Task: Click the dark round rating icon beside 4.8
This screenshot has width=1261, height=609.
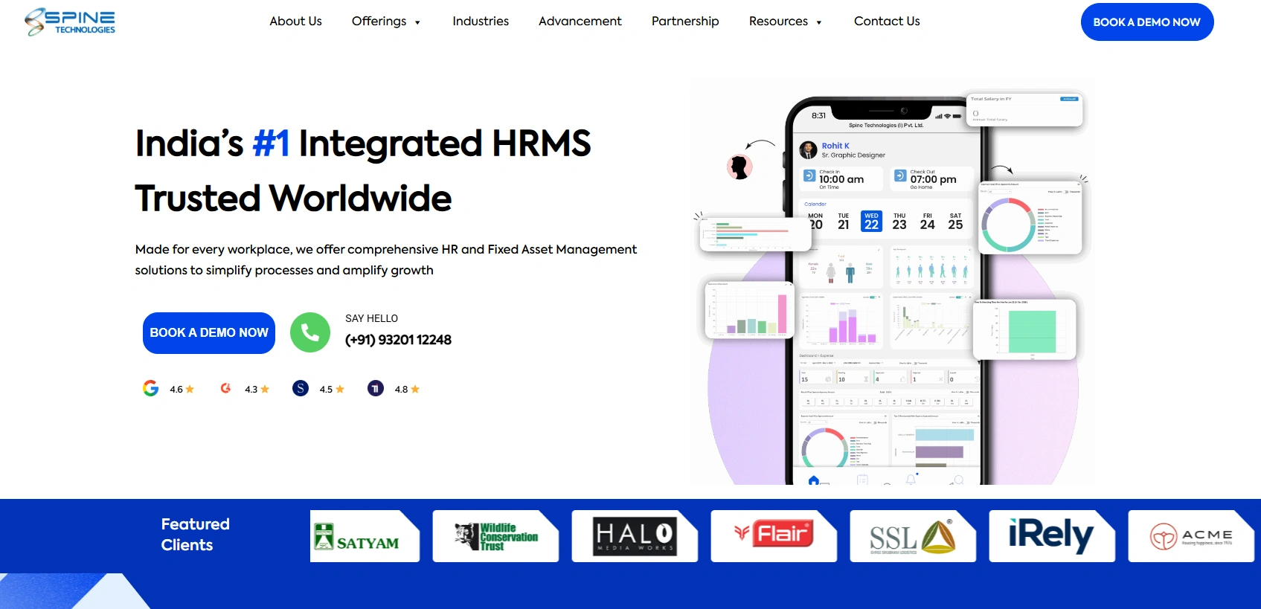Action: tap(376, 388)
